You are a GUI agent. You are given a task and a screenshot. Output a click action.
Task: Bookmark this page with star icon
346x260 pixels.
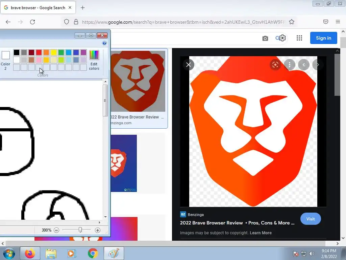(292, 22)
